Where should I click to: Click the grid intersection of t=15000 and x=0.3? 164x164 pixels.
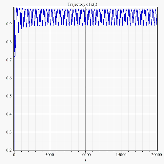pyautogui.click(x=121, y=132)
